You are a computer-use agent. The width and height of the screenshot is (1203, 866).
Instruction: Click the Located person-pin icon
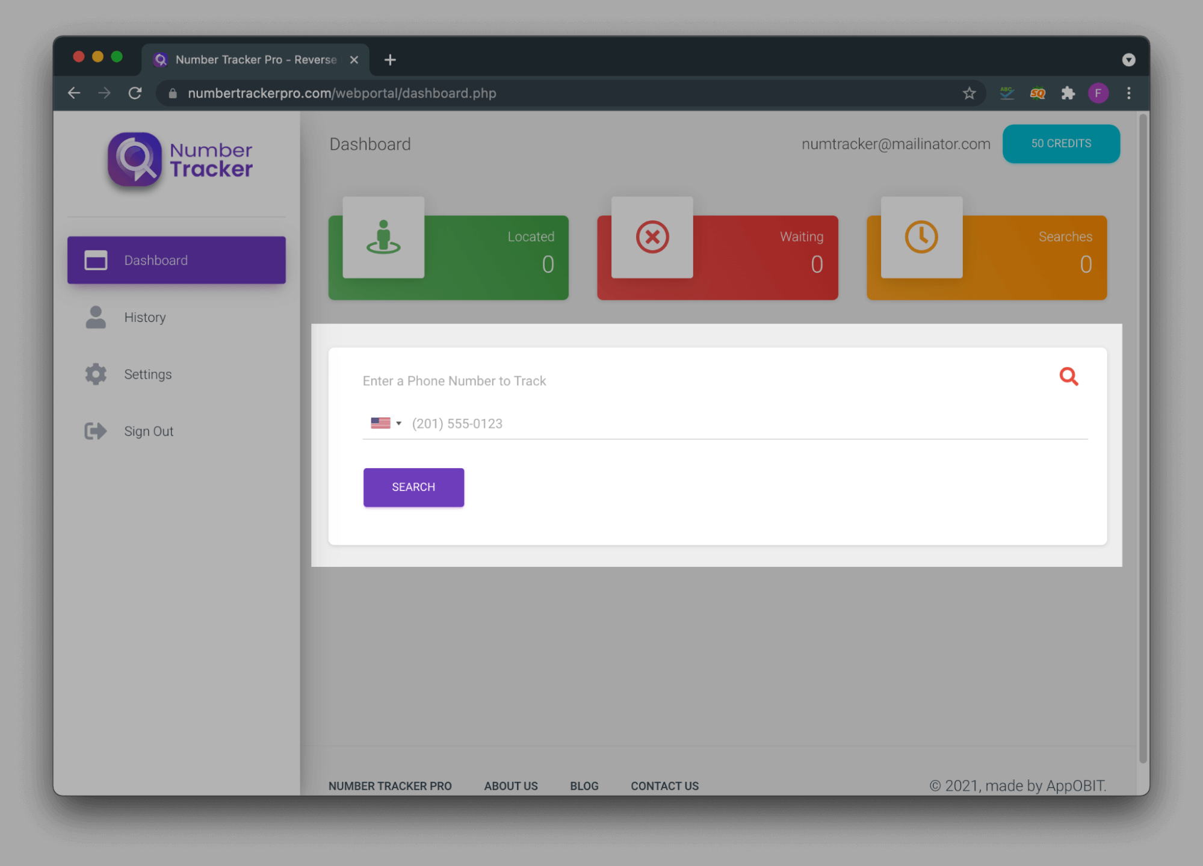coord(383,237)
